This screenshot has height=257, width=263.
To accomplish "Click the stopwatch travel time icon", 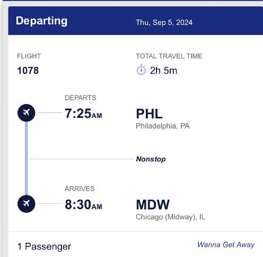I will 141,70.
